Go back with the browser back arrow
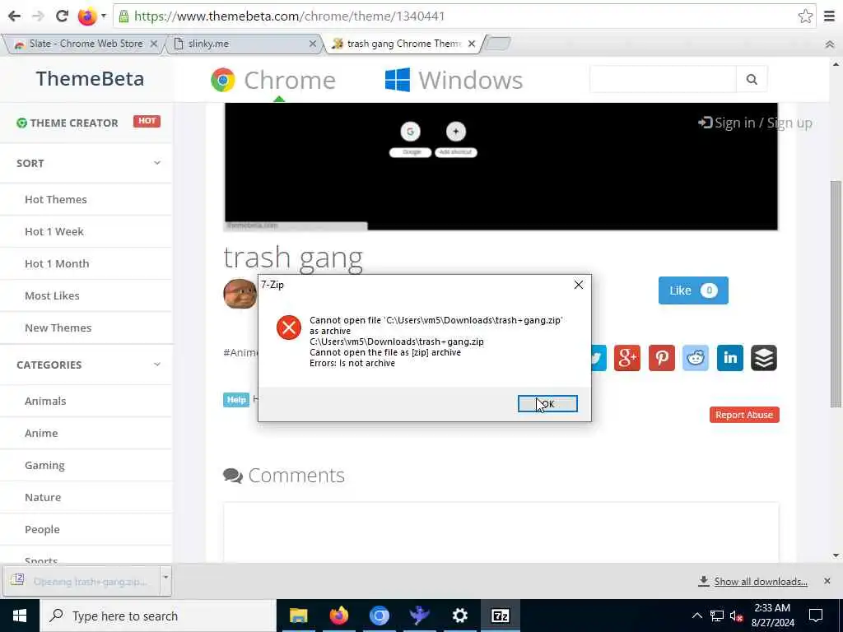Screen dimensions: 843x632 coord(15,16)
